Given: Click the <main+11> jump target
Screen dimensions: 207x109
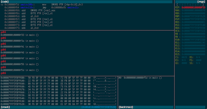Looking at the screenshot, I should click(x=73, y=8).
